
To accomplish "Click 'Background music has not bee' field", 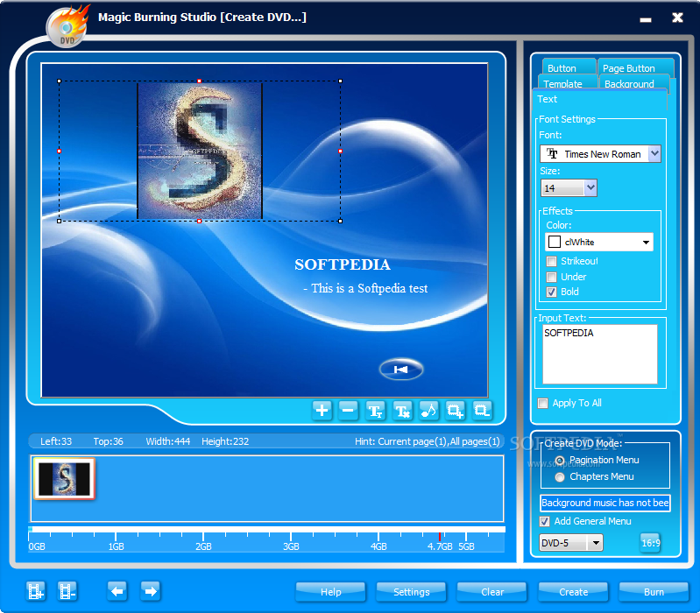I will click(605, 503).
